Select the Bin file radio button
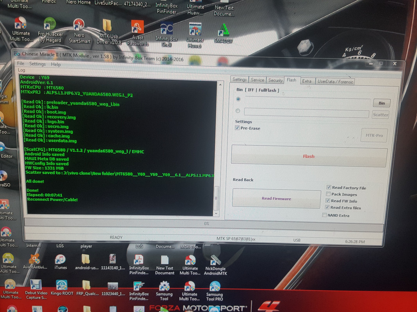This screenshot has width=417, height=312. [x=238, y=99]
